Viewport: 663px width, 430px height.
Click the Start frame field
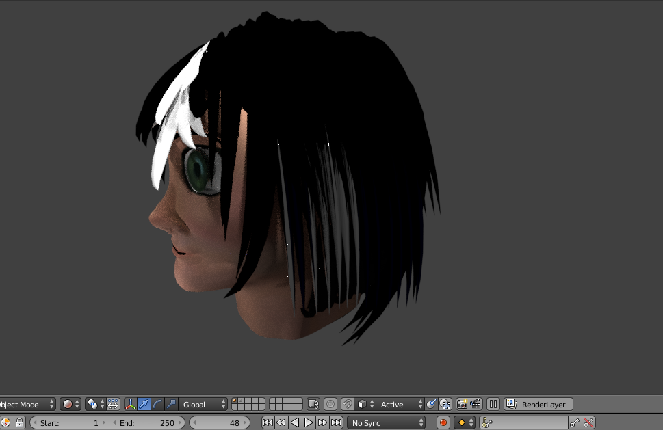click(x=69, y=422)
